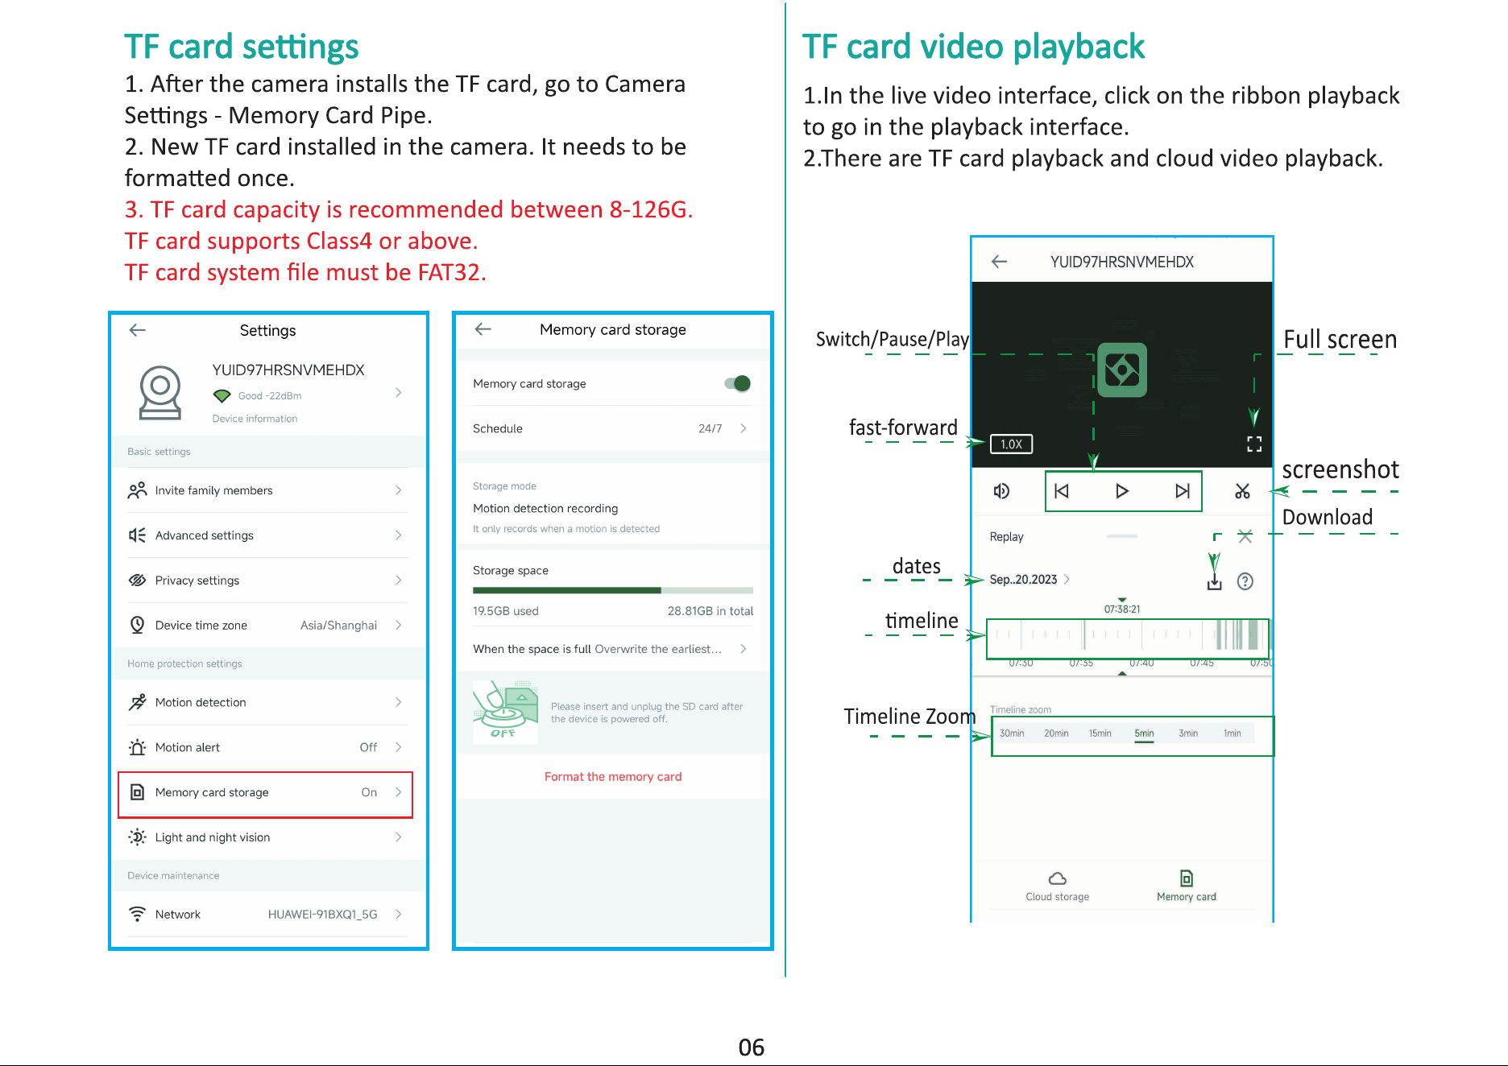Change the 1.0X playback speed
The height and width of the screenshot is (1066, 1508).
tap(1011, 444)
